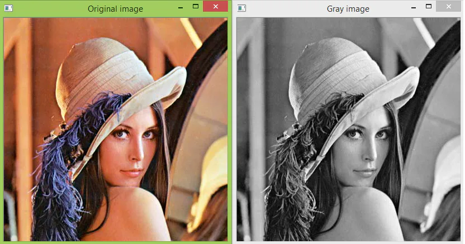Maximize the Original image window
The image size is (465, 244).
click(196, 6)
